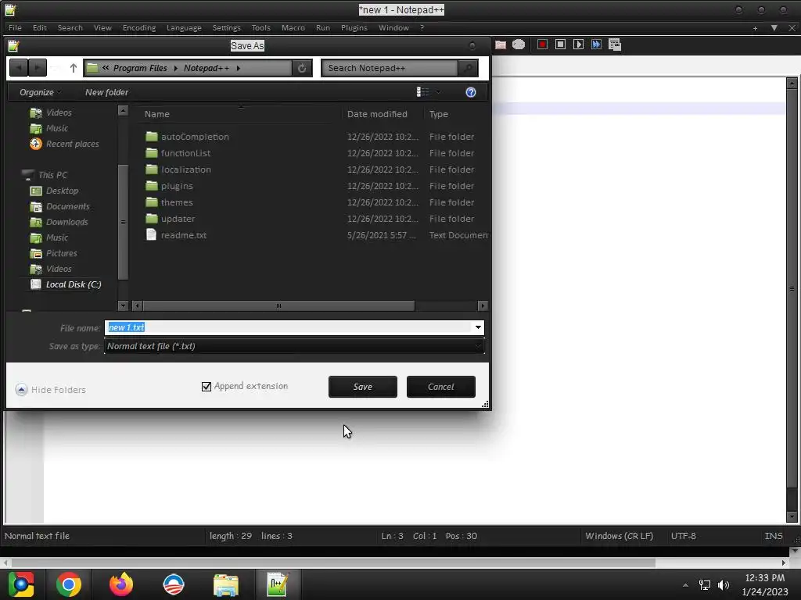Viewport: 801px width, 600px height.
Task: Open the Plugins menu
Action: tap(354, 27)
